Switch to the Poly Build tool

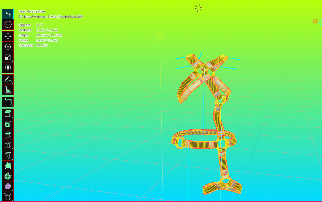[8, 166]
